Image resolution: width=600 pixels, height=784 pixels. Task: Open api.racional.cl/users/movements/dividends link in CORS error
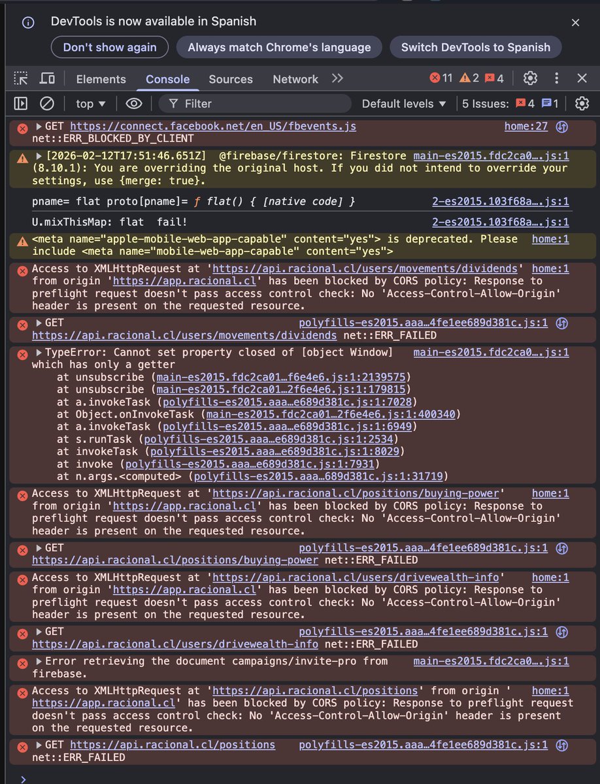click(366, 269)
